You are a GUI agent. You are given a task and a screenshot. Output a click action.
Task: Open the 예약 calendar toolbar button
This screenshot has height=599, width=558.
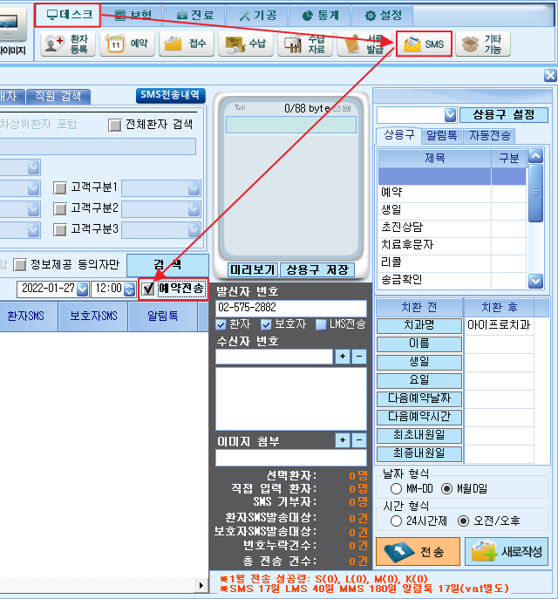(x=127, y=44)
